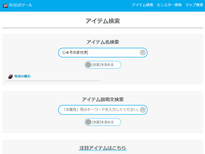Screen dimensions: 205x154
Task: Click the 呪詛の魔石 item thumbnail icon
Action: 10,77
